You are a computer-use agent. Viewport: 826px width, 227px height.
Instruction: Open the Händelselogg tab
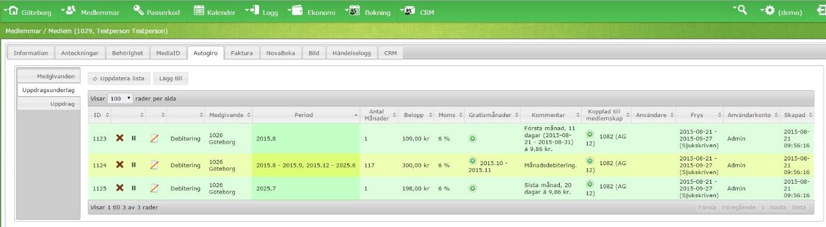[352, 53]
